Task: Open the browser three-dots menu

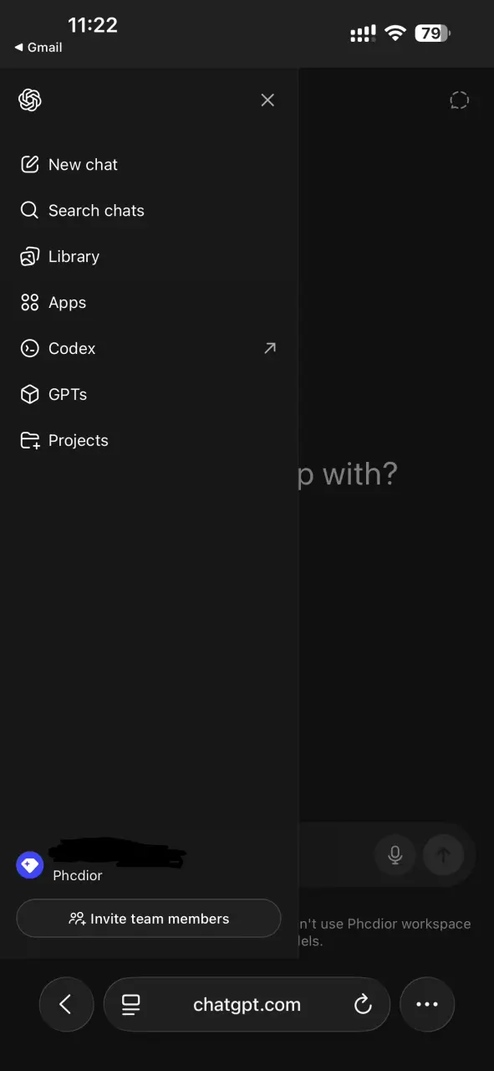Action: (x=427, y=1005)
